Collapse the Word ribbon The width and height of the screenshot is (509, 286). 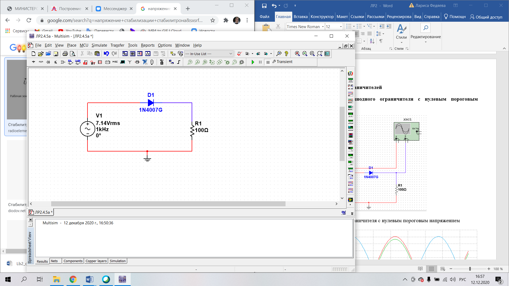click(504, 48)
